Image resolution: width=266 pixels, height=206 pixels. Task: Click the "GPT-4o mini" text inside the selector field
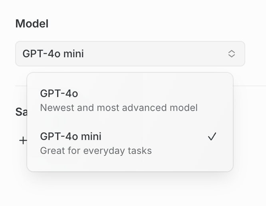coord(53,54)
